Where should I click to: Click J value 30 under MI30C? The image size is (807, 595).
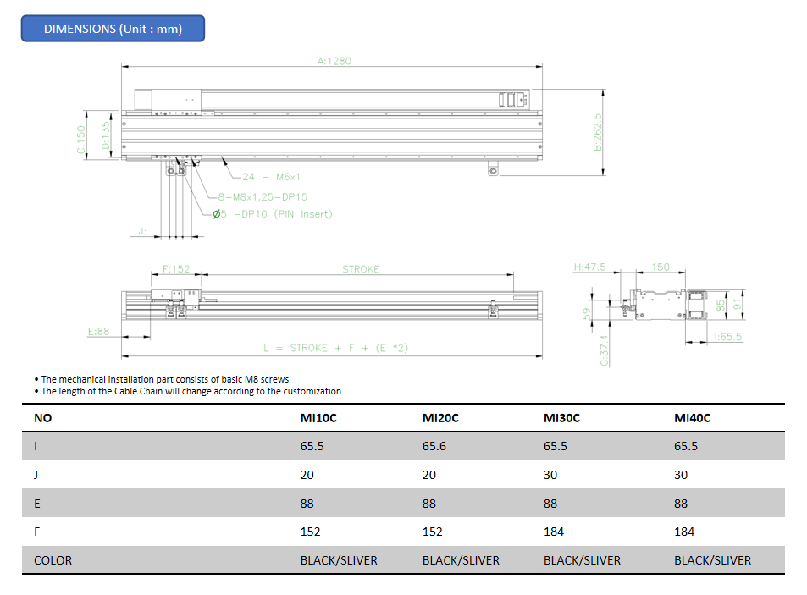click(x=550, y=475)
